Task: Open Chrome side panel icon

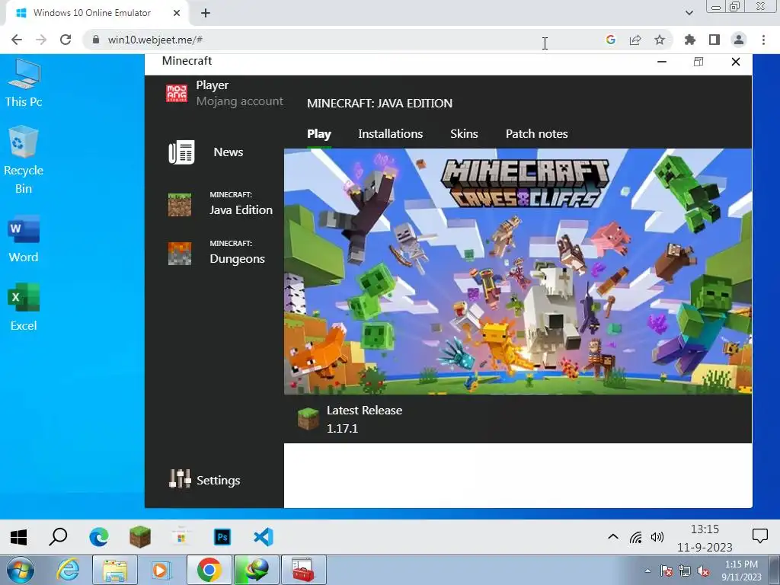Action: [714, 40]
